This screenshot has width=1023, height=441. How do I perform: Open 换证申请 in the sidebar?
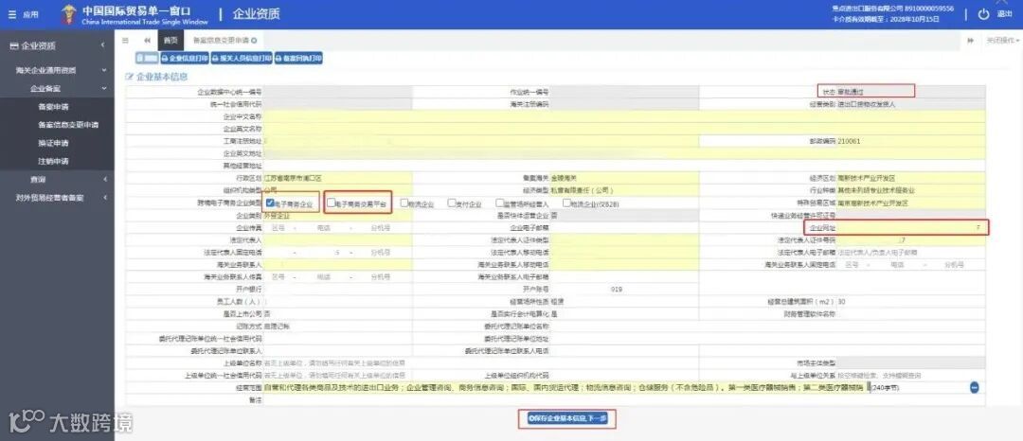tap(53, 143)
